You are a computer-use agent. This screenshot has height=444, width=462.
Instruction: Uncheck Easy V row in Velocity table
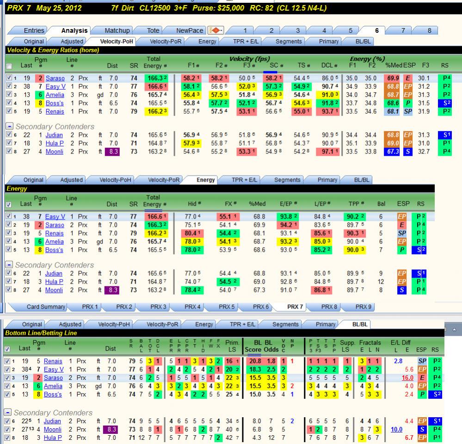point(9,86)
